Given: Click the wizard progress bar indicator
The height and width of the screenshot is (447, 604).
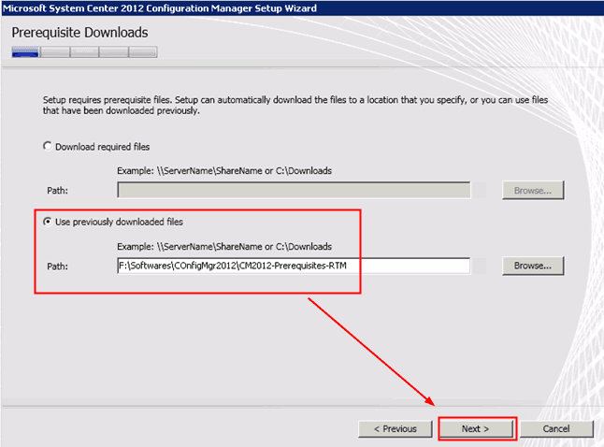Looking at the screenshot, I should (84, 51).
